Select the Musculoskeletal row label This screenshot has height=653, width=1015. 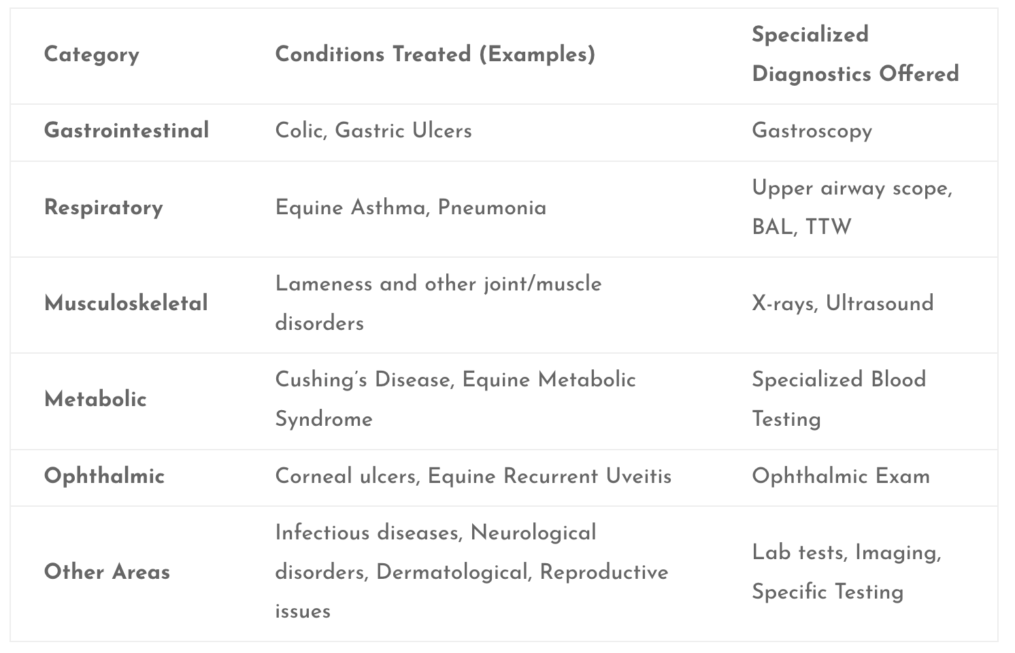tap(126, 303)
